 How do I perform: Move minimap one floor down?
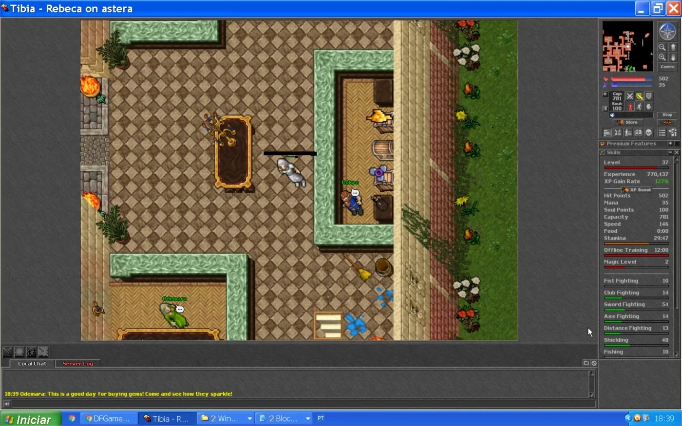673,57
